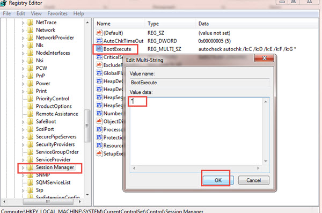Expand the Network tree node

[23, 31]
